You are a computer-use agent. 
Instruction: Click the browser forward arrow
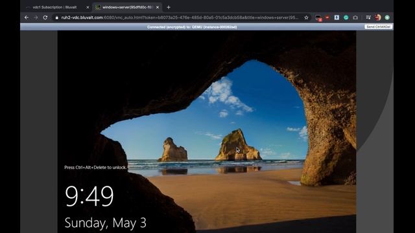pyautogui.click(x=36, y=17)
